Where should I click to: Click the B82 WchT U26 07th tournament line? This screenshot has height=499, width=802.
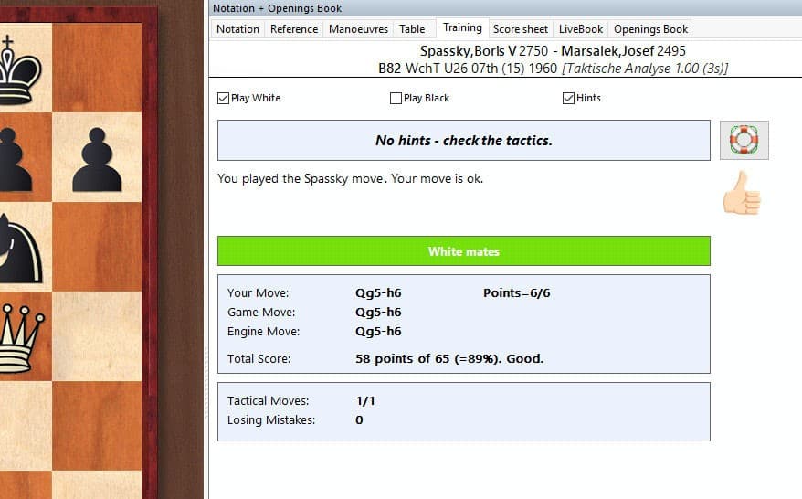pos(553,69)
